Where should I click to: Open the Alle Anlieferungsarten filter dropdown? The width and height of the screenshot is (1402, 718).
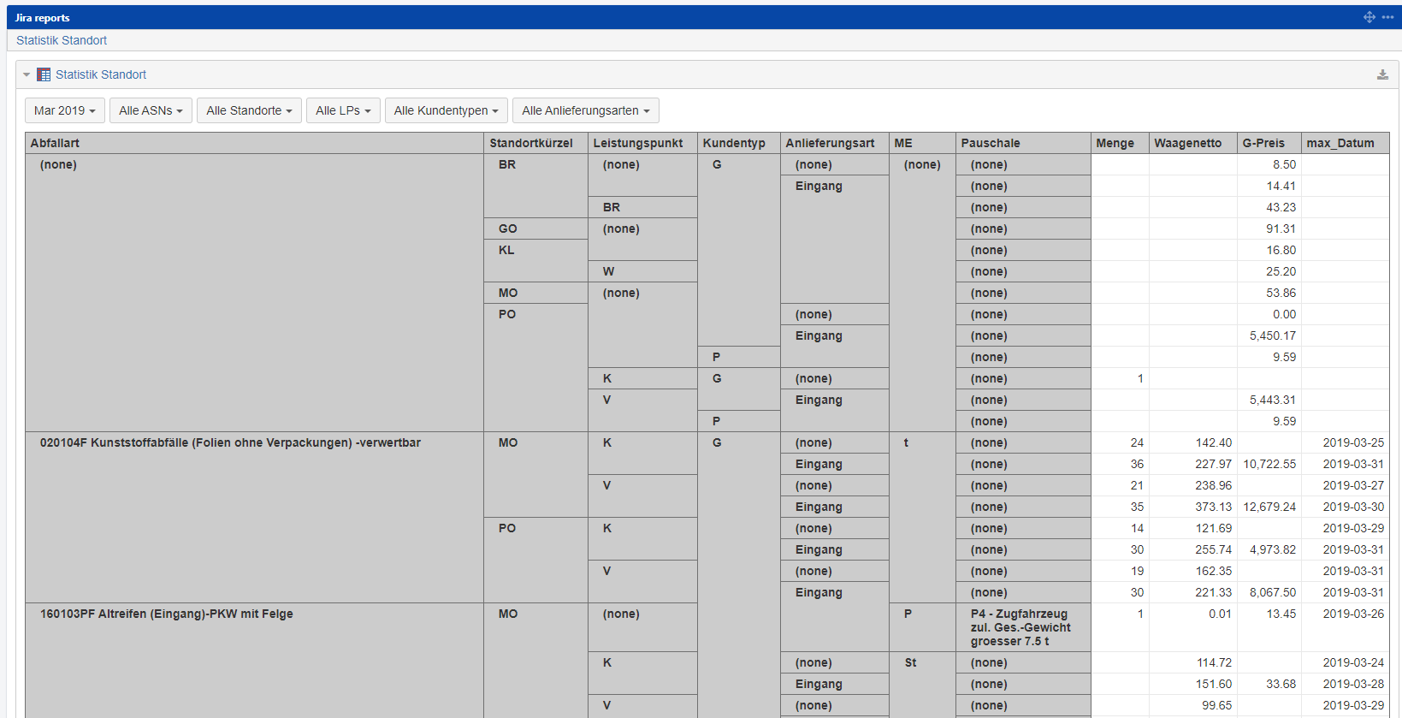[x=586, y=110]
